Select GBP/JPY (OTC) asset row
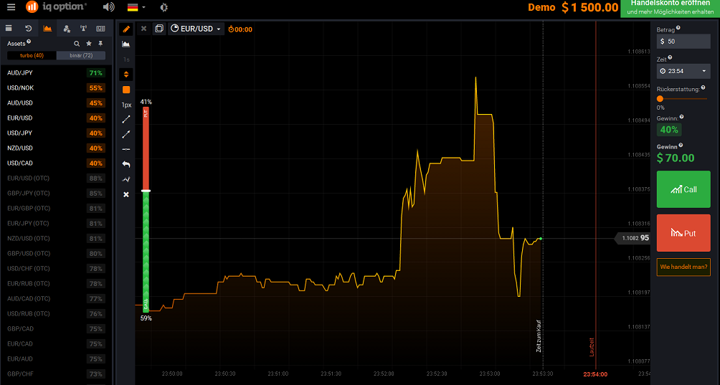The height and width of the screenshot is (385, 720). point(56,193)
